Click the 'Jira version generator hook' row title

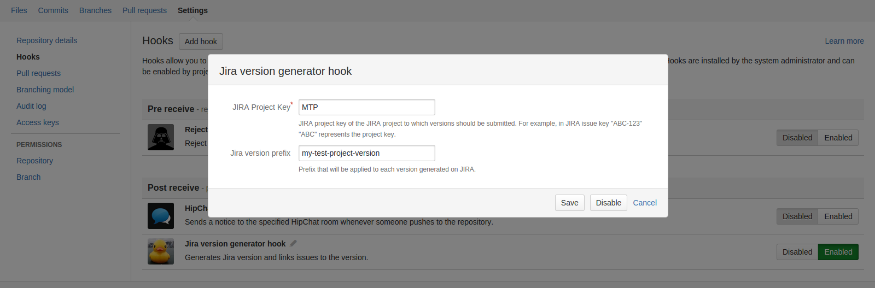(x=235, y=244)
